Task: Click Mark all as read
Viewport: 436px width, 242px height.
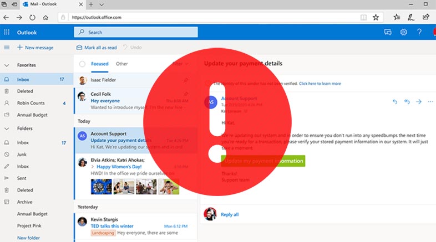Action: point(97,48)
